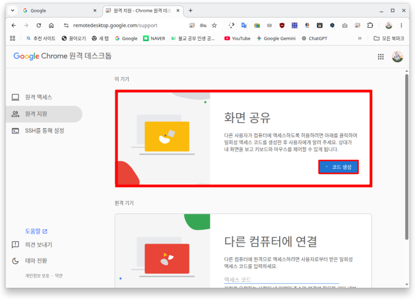This screenshot has width=415, height=299.
Task: Open a new tab with plus button
Action: coord(191,11)
